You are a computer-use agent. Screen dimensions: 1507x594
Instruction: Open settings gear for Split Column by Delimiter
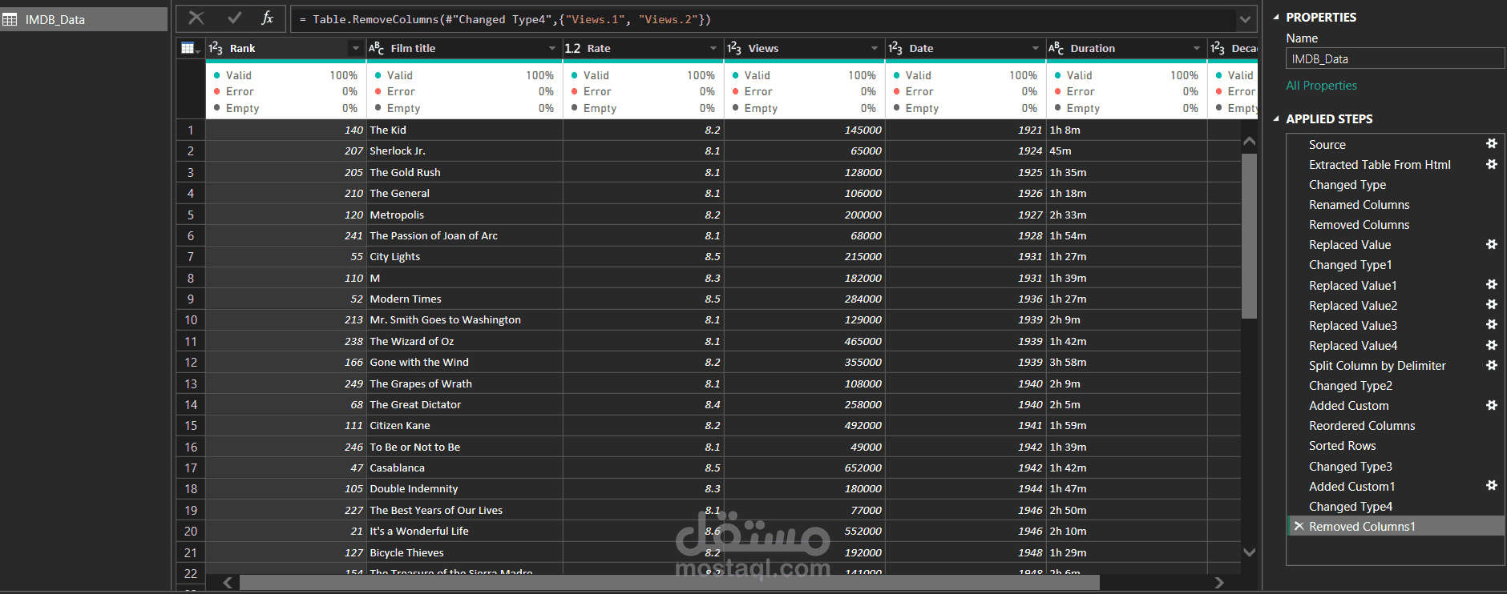(x=1492, y=365)
